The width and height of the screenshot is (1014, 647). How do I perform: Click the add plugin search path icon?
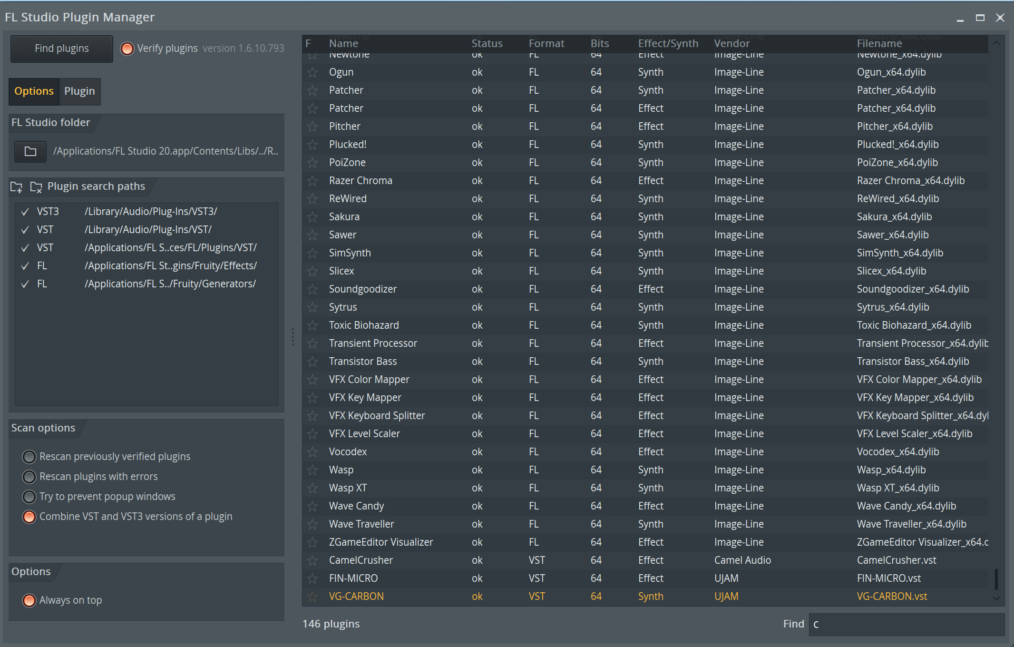coord(17,187)
